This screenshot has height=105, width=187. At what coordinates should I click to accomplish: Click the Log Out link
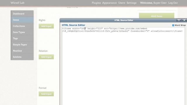pyautogui.click(x=173, y=3)
